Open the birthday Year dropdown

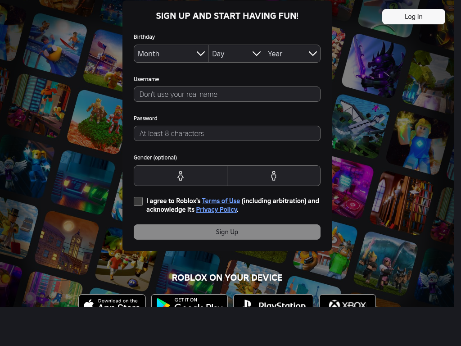pos(292,54)
